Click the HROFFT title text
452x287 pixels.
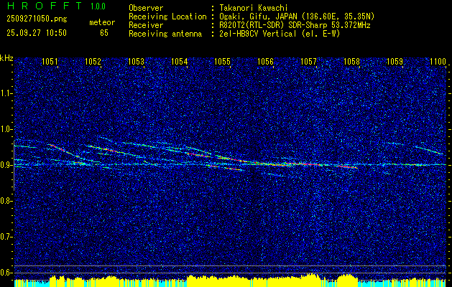point(45,6)
